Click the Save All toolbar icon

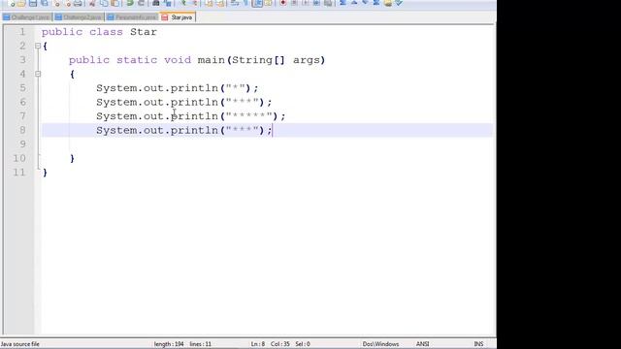point(45,3)
